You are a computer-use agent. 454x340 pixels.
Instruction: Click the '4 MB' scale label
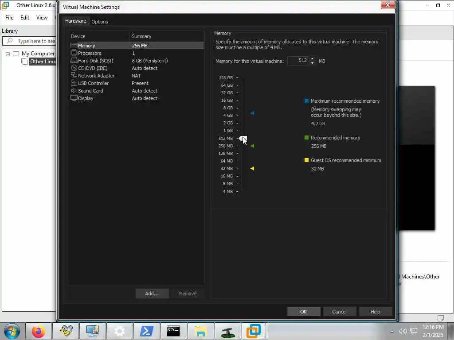tap(227, 191)
